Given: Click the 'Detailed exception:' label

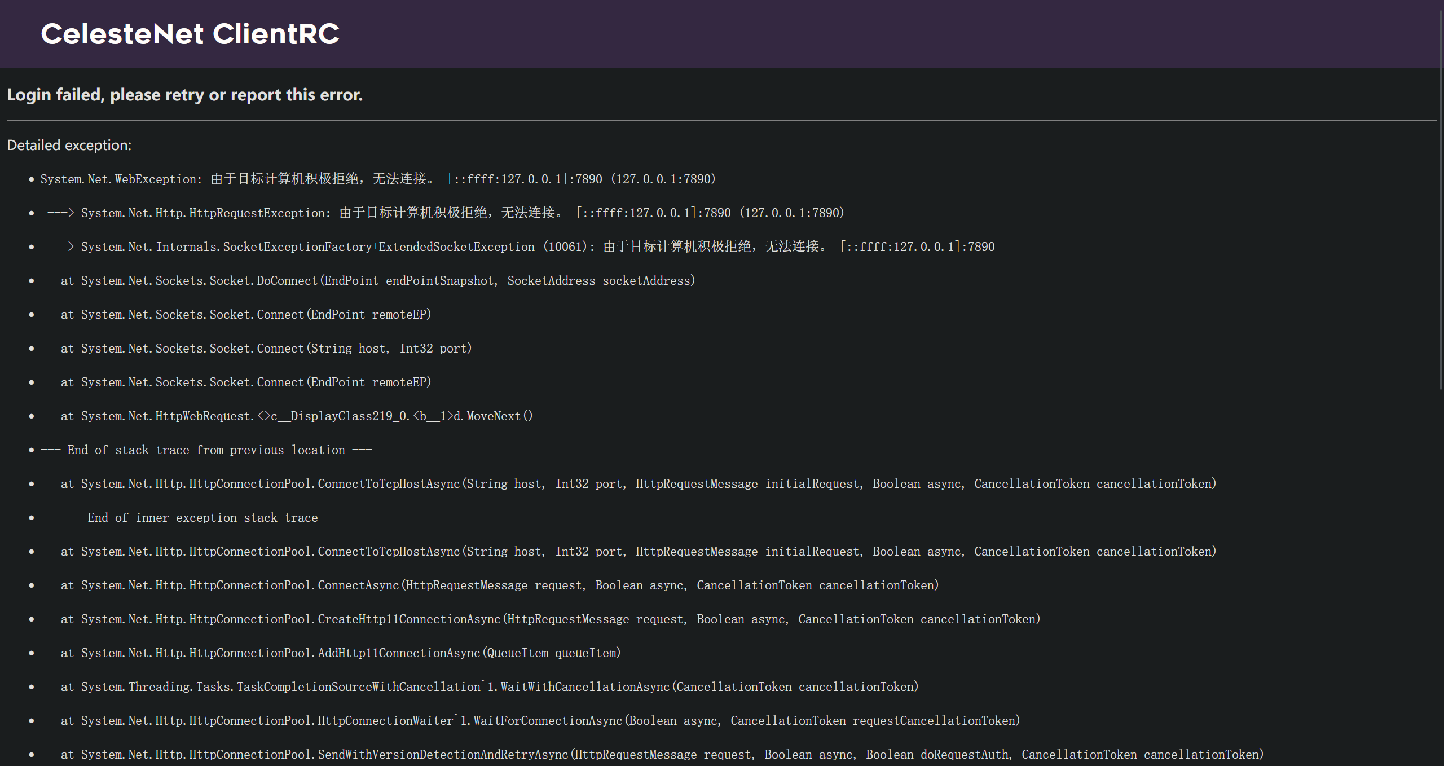Looking at the screenshot, I should coord(69,146).
